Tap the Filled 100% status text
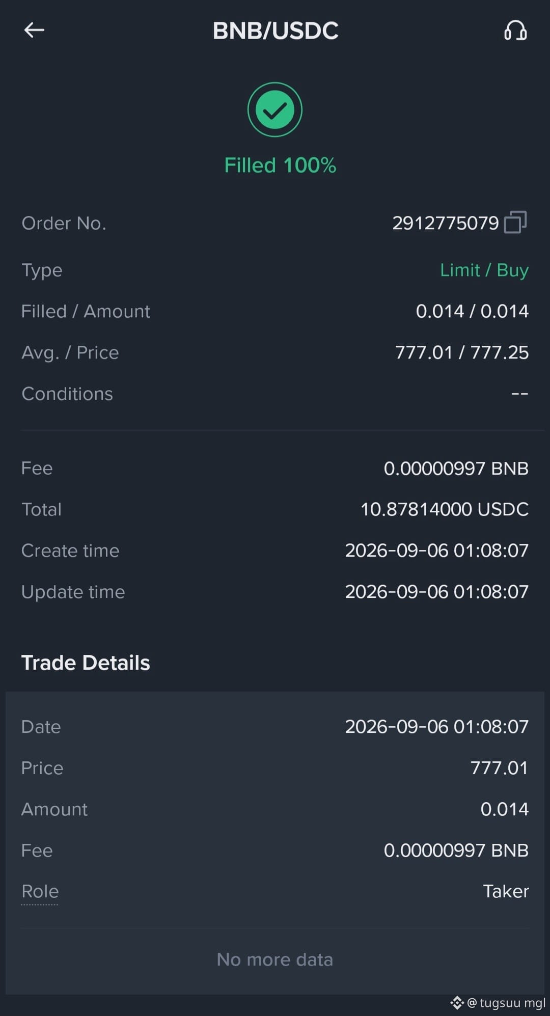Image resolution: width=550 pixels, height=1016 pixels. tap(280, 166)
